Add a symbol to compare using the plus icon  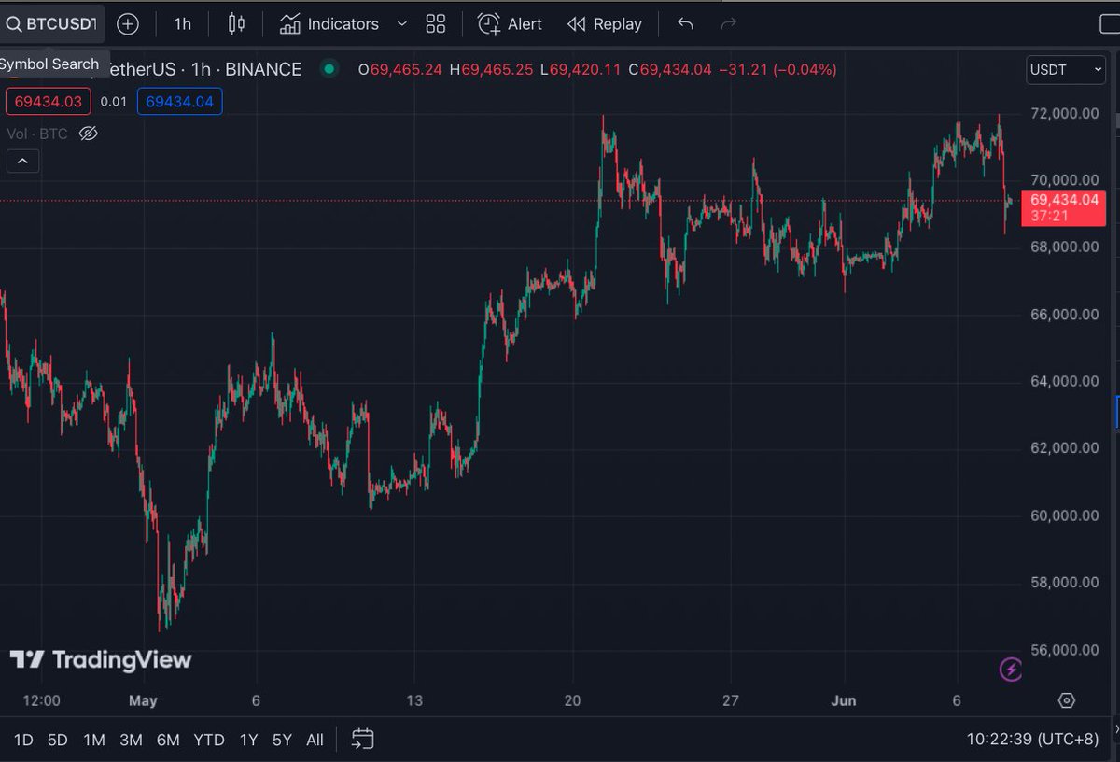[x=128, y=24]
